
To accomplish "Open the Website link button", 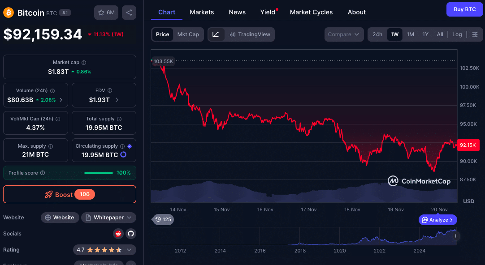I will tap(60, 218).
